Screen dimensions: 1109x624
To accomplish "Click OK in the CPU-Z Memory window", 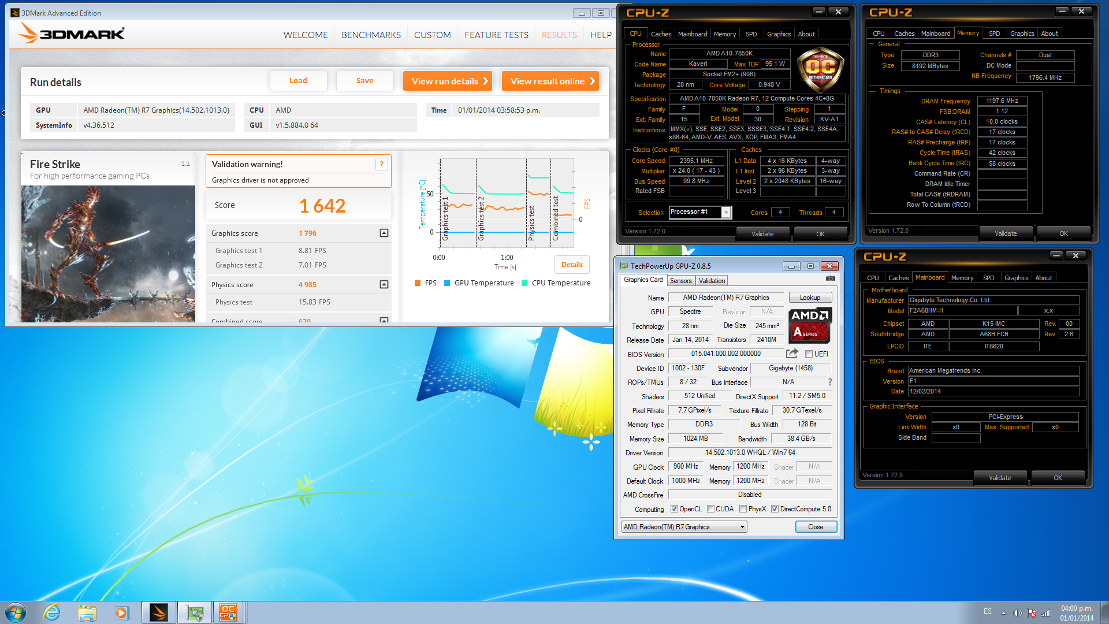I will point(1063,233).
